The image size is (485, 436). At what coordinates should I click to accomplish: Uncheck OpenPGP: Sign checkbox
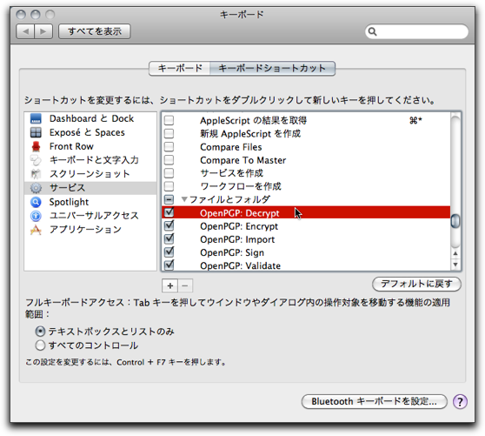(169, 252)
